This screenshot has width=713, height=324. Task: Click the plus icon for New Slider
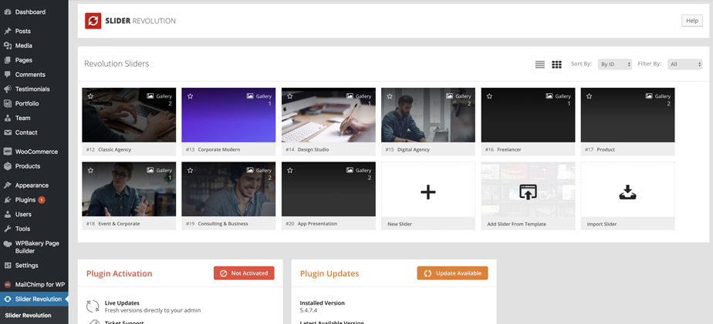pos(428,192)
